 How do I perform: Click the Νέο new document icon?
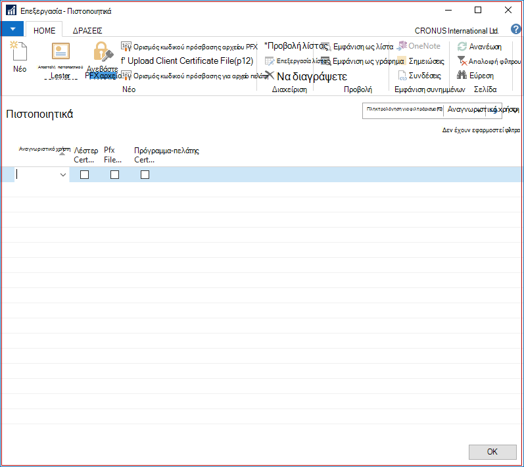point(19,51)
